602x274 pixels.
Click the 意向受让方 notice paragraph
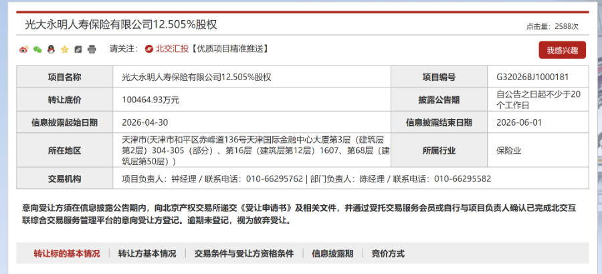[300, 214]
